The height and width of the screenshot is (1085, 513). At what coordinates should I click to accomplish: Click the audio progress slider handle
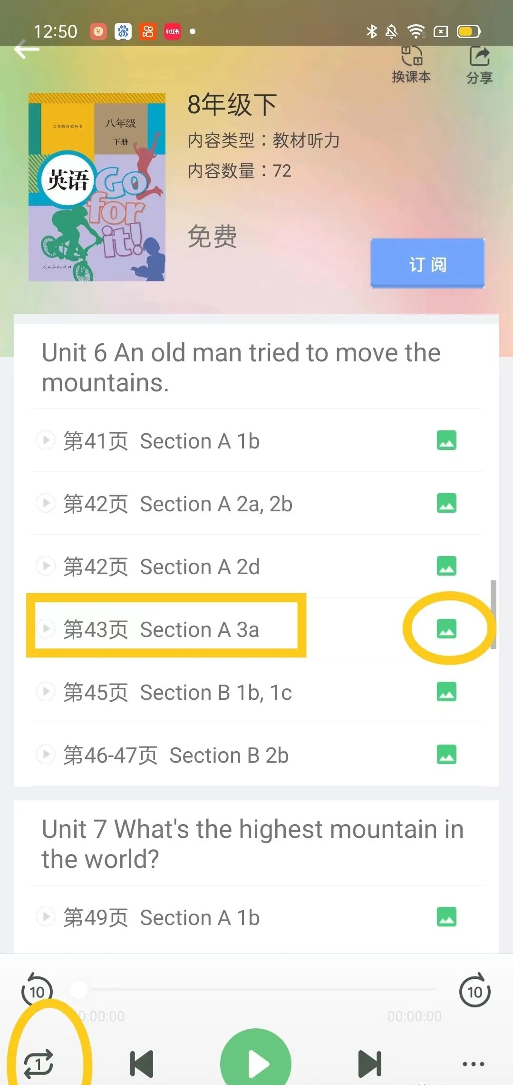click(x=79, y=989)
